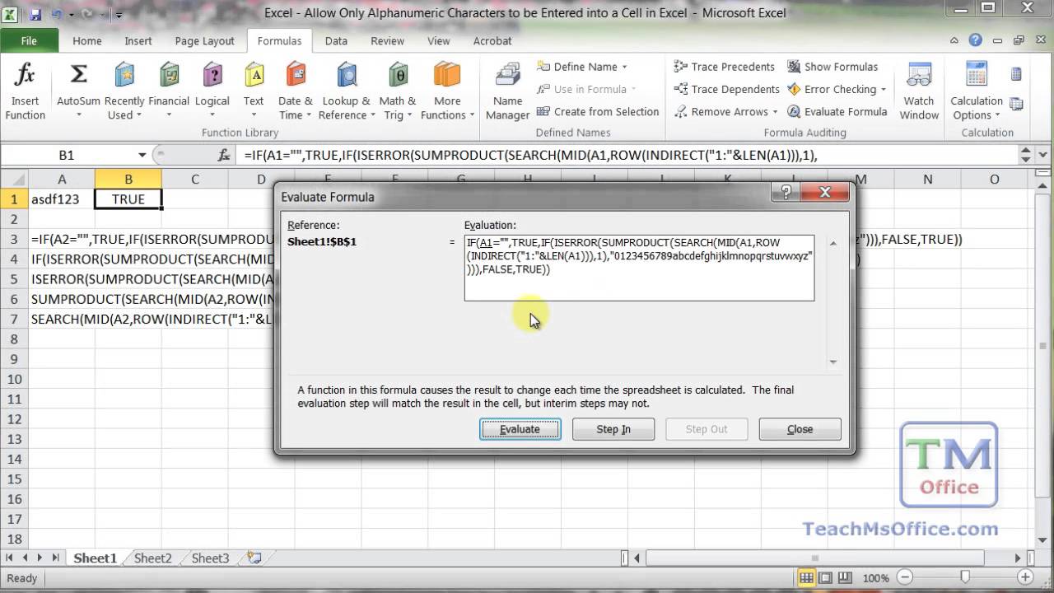Open the Remove Arrows dropdown arrow
This screenshot has width=1054, height=593.
click(x=775, y=111)
